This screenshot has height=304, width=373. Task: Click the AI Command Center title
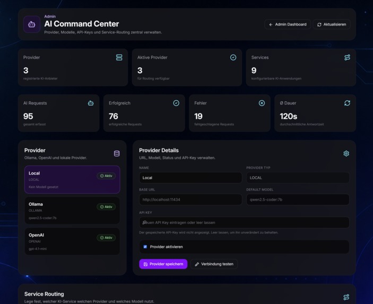[81, 24]
